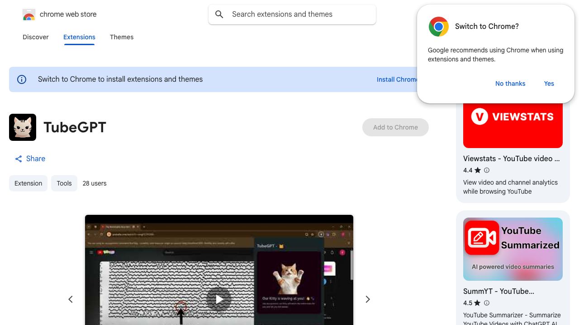
Task: Click the info icon beside 4.4 rating
Action: click(487, 170)
